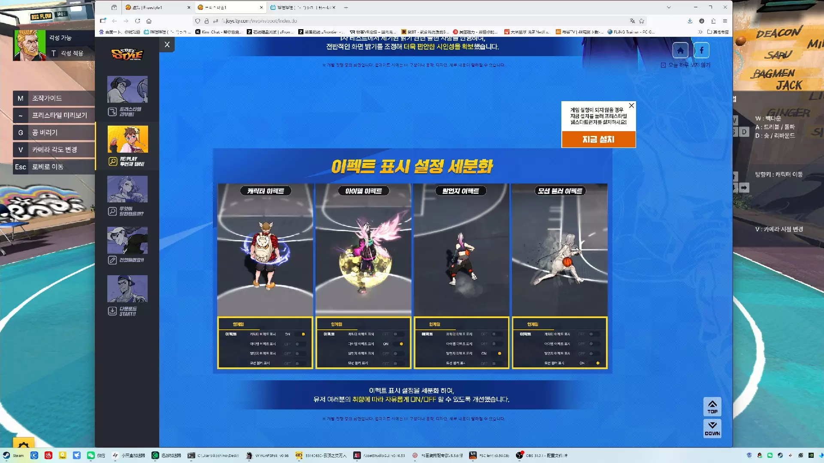The height and width of the screenshot is (463, 824).
Task: Expand the browser tab list dropdown arrow
Action: (669, 7)
